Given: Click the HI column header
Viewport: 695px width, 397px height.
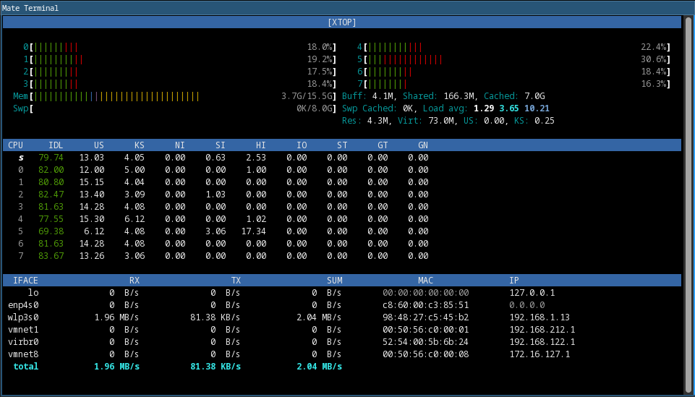Looking at the screenshot, I should click(260, 145).
